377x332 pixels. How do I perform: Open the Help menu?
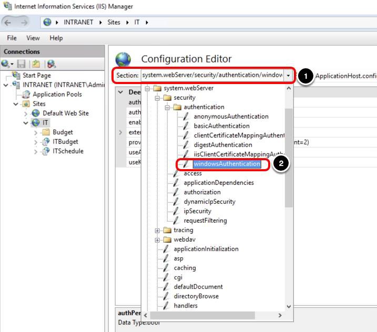(x=56, y=38)
